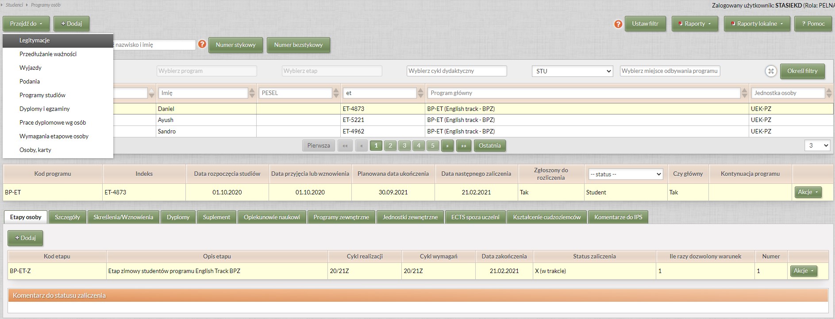Open the Skreślenia/Wznowienia tab
Image resolution: width=835 pixels, height=319 pixels.
point(123,217)
